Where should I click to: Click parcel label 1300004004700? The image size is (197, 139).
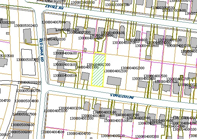(79, 133)
